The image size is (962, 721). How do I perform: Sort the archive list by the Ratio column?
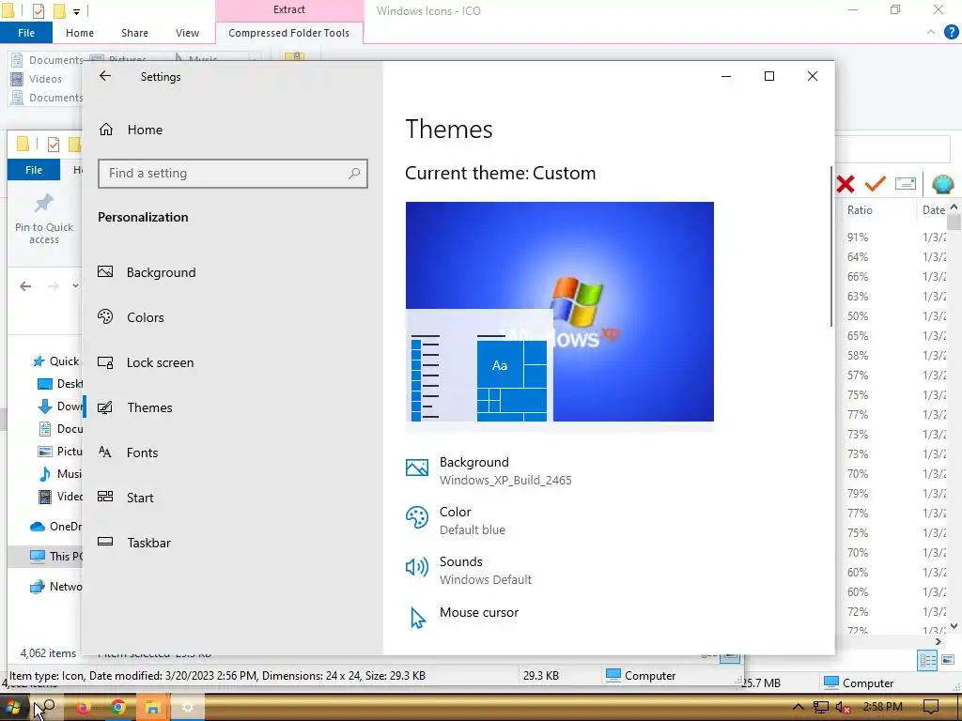click(860, 209)
